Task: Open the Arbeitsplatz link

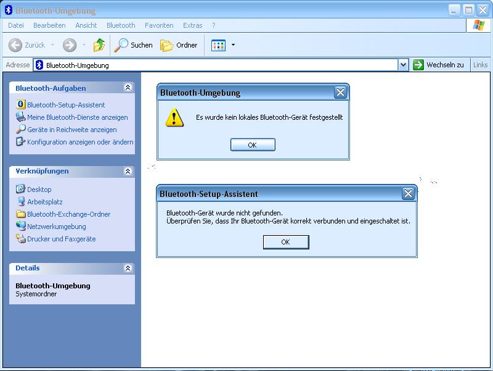Action: (x=44, y=202)
